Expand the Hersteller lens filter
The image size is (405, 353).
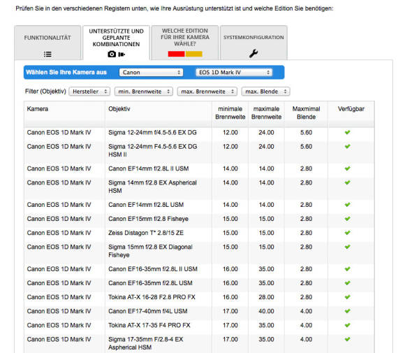pos(89,92)
